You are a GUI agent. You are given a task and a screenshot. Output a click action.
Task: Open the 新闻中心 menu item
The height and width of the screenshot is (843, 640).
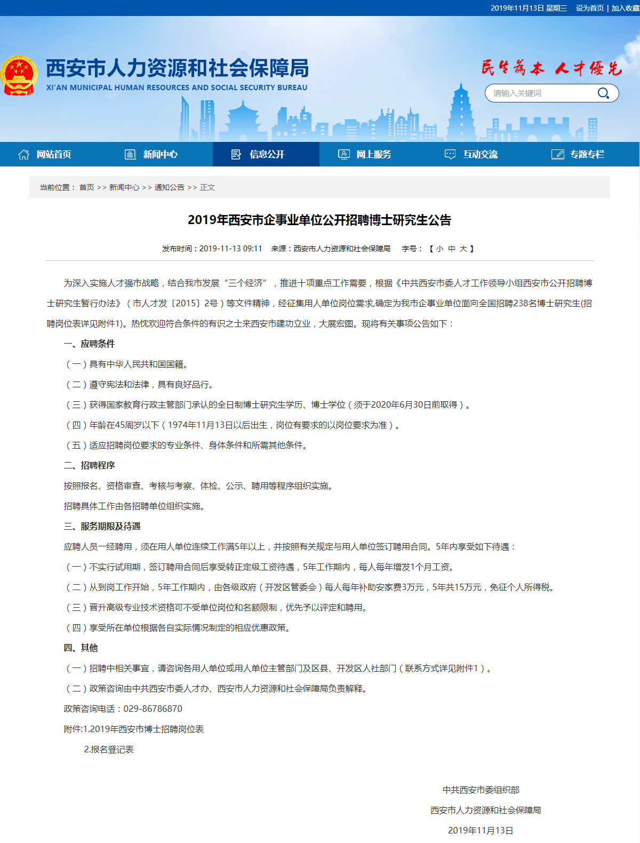(x=160, y=154)
